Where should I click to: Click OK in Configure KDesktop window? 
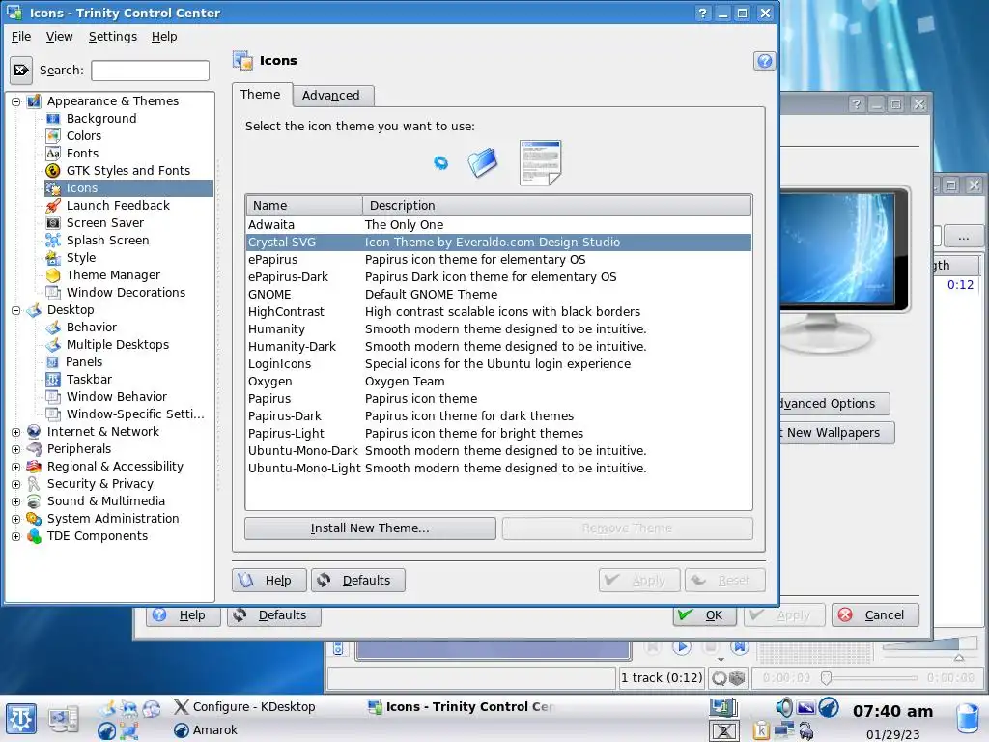[x=704, y=615]
